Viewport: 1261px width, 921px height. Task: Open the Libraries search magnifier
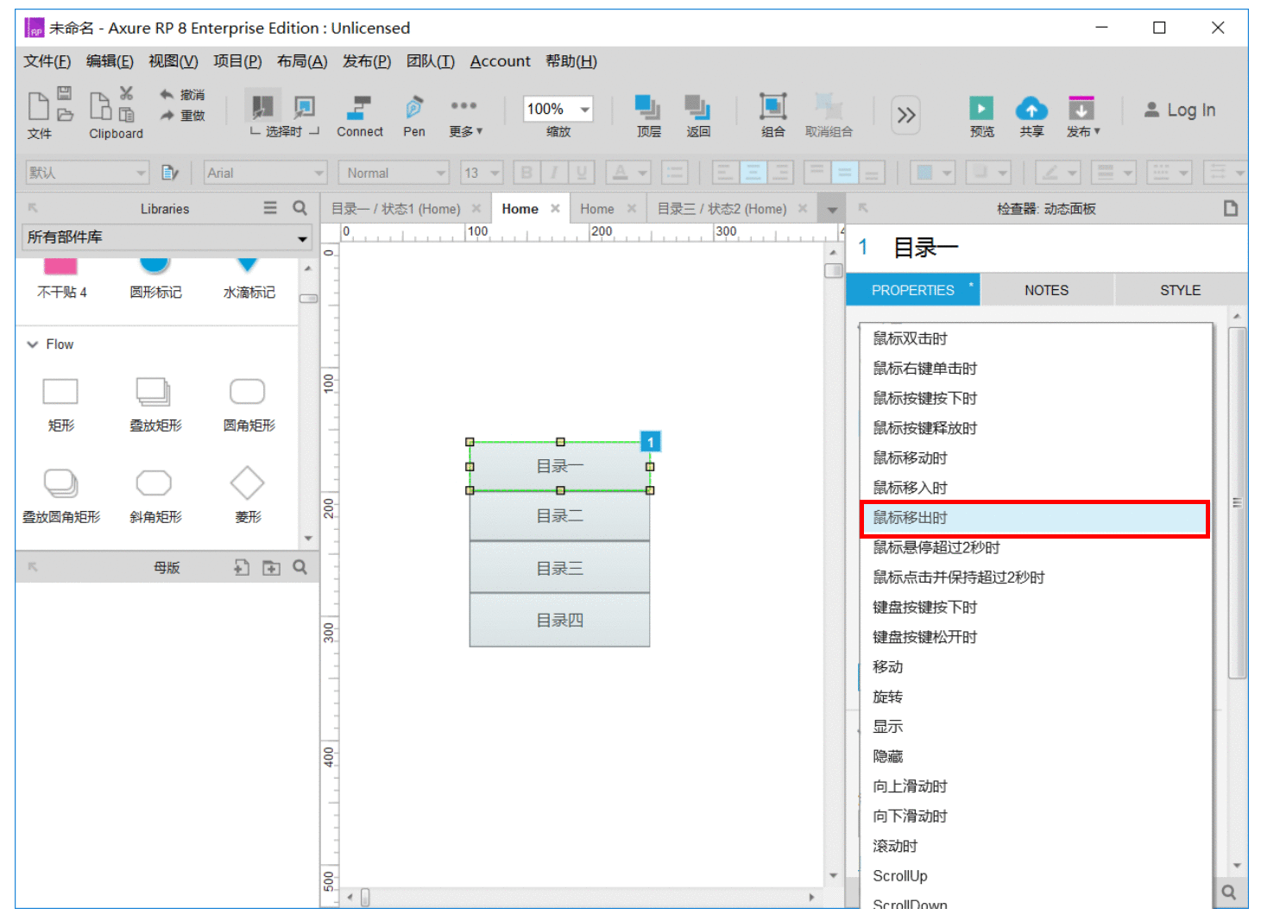[x=299, y=208]
